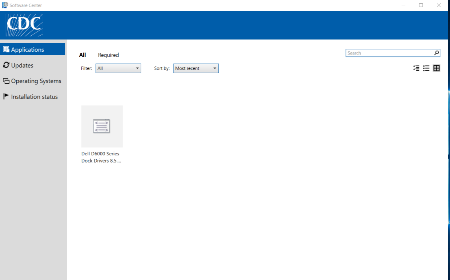
Task: Click the magnifying glass search icon
Action: click(437, 53)
